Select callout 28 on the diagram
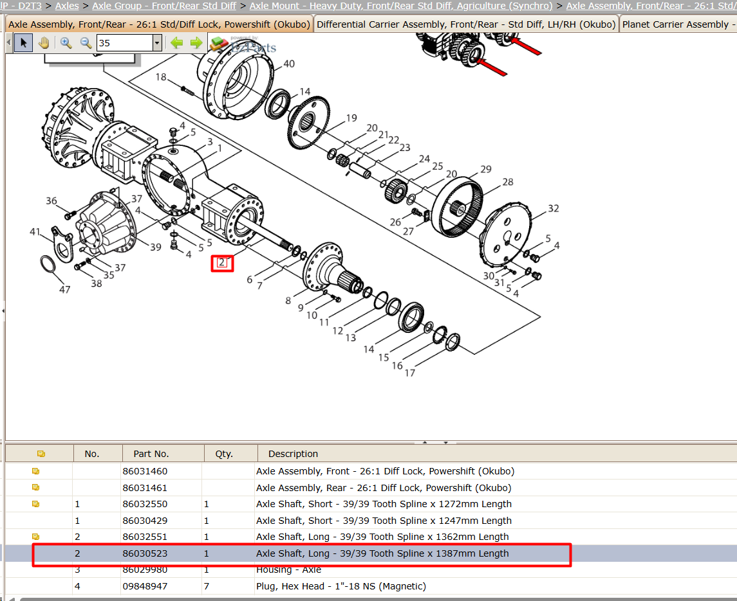Image resolution: width=737 pixels, height=601 pixels. tap(508, 182)
